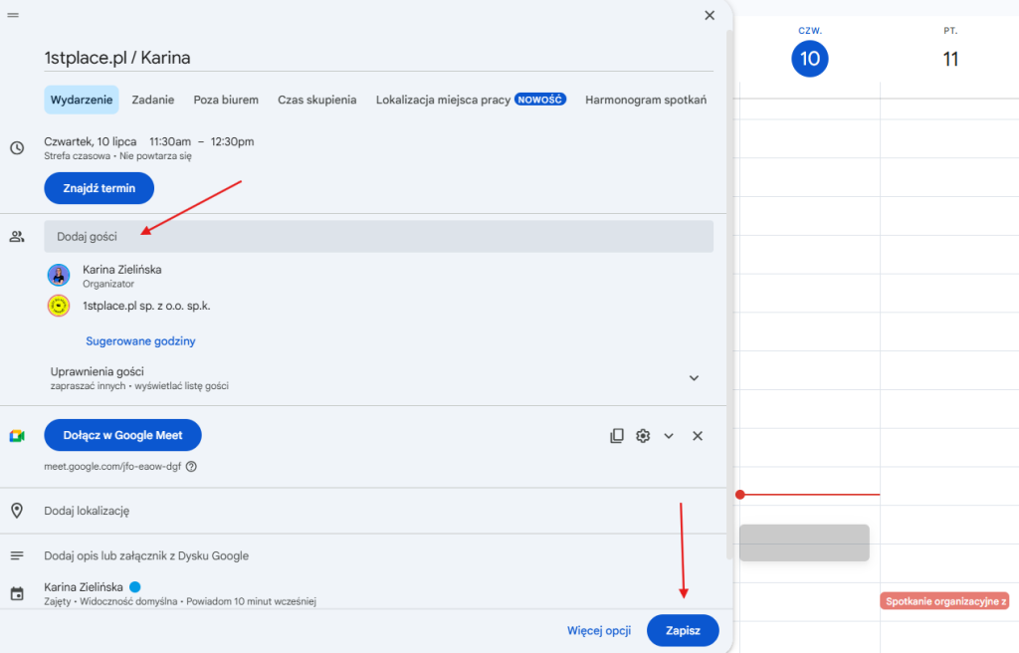Expand Meet conference details chevron
The width and height of the screenshot is (1019, 653).
point(669,436)
